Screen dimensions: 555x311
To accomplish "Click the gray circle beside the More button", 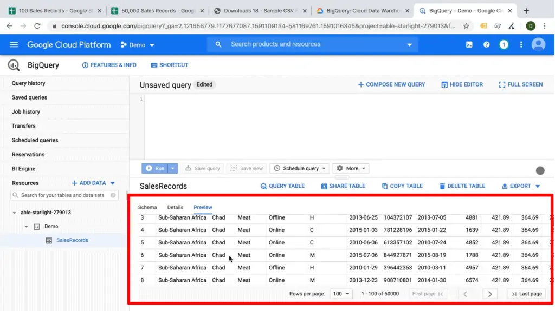I will tap(540, 171).
